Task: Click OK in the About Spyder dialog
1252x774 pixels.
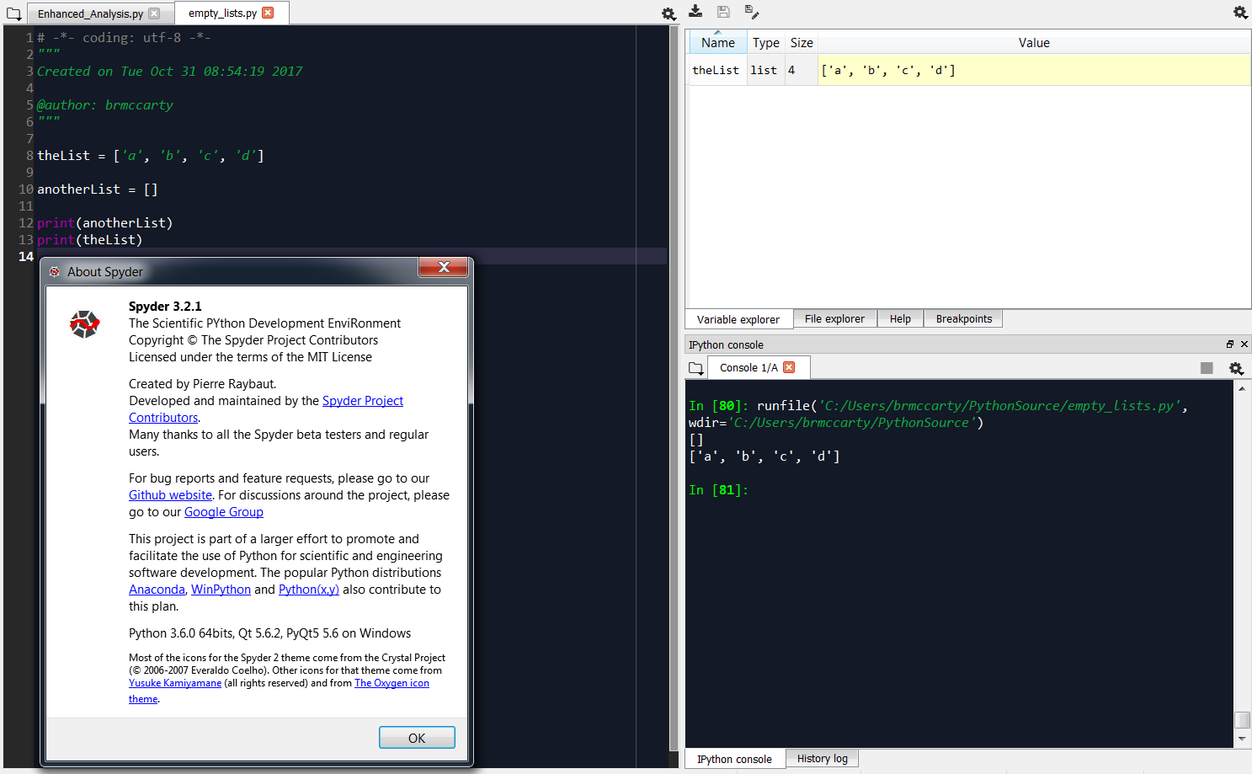Action: point(417,737)
